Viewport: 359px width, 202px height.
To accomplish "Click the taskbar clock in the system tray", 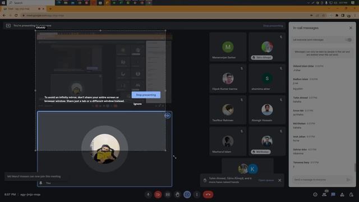I will pos(343,3).
